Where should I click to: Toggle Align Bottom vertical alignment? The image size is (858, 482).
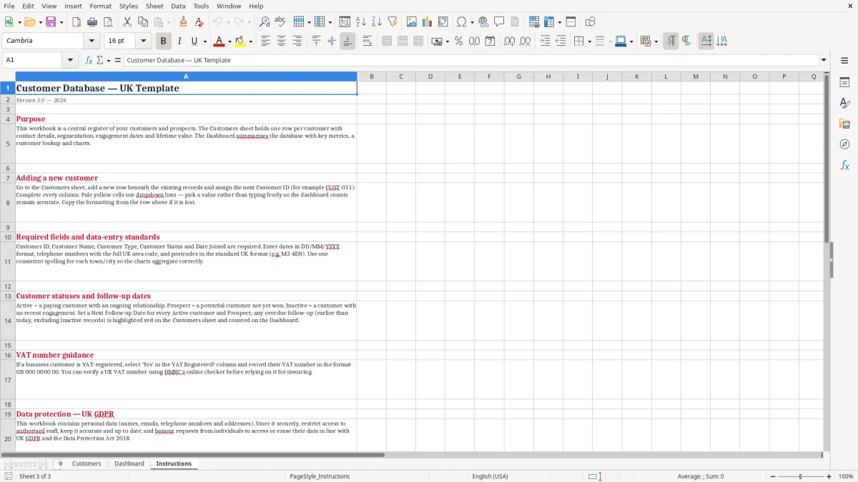[347, 41]
